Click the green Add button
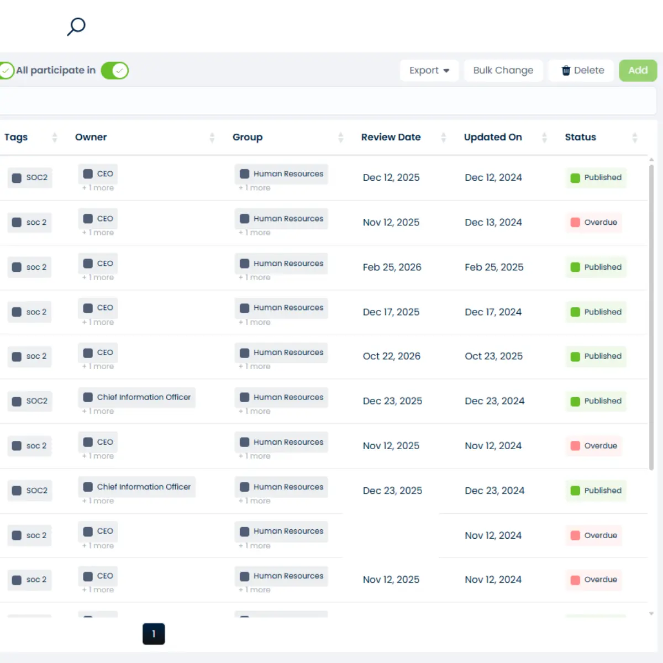This screenshot has width=663, height=663. tap(638, 70)
